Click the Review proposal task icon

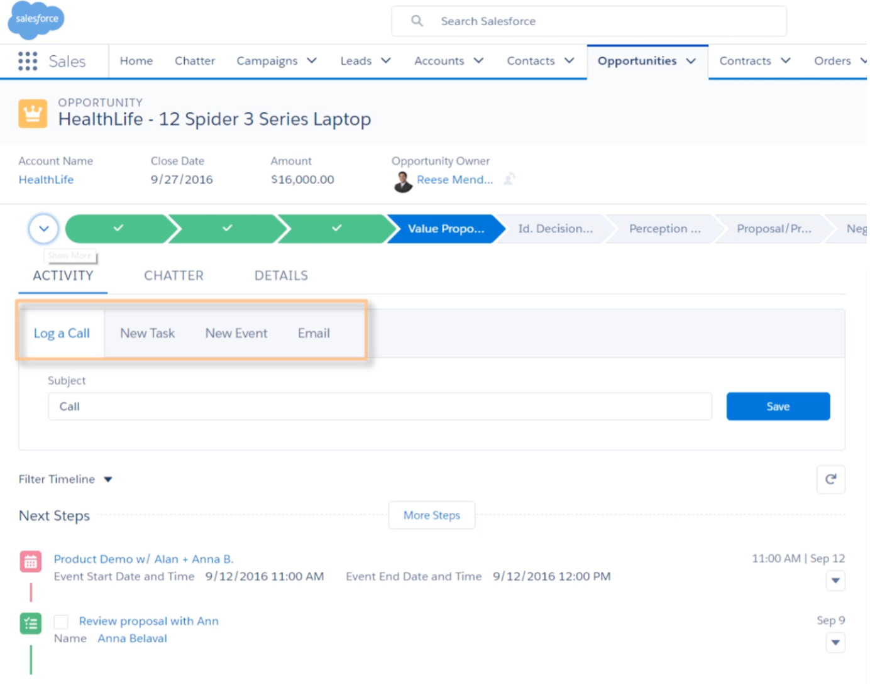tap(30, 623)
